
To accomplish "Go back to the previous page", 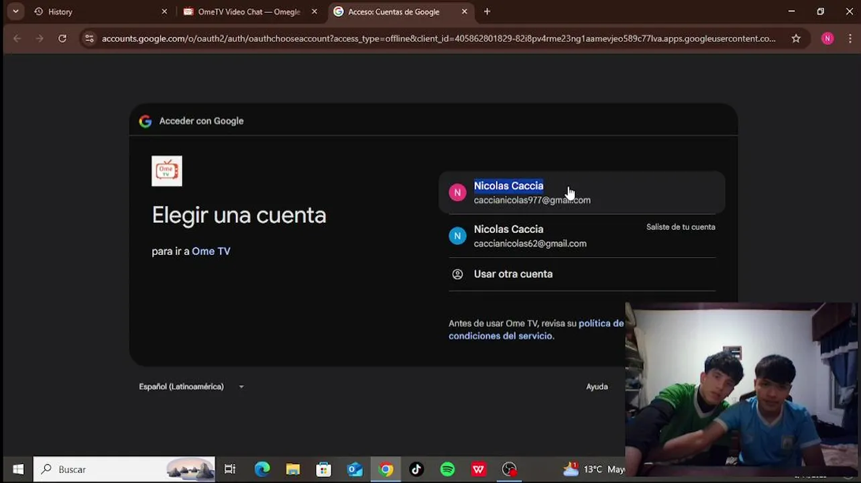I will [x=17, y=39].
